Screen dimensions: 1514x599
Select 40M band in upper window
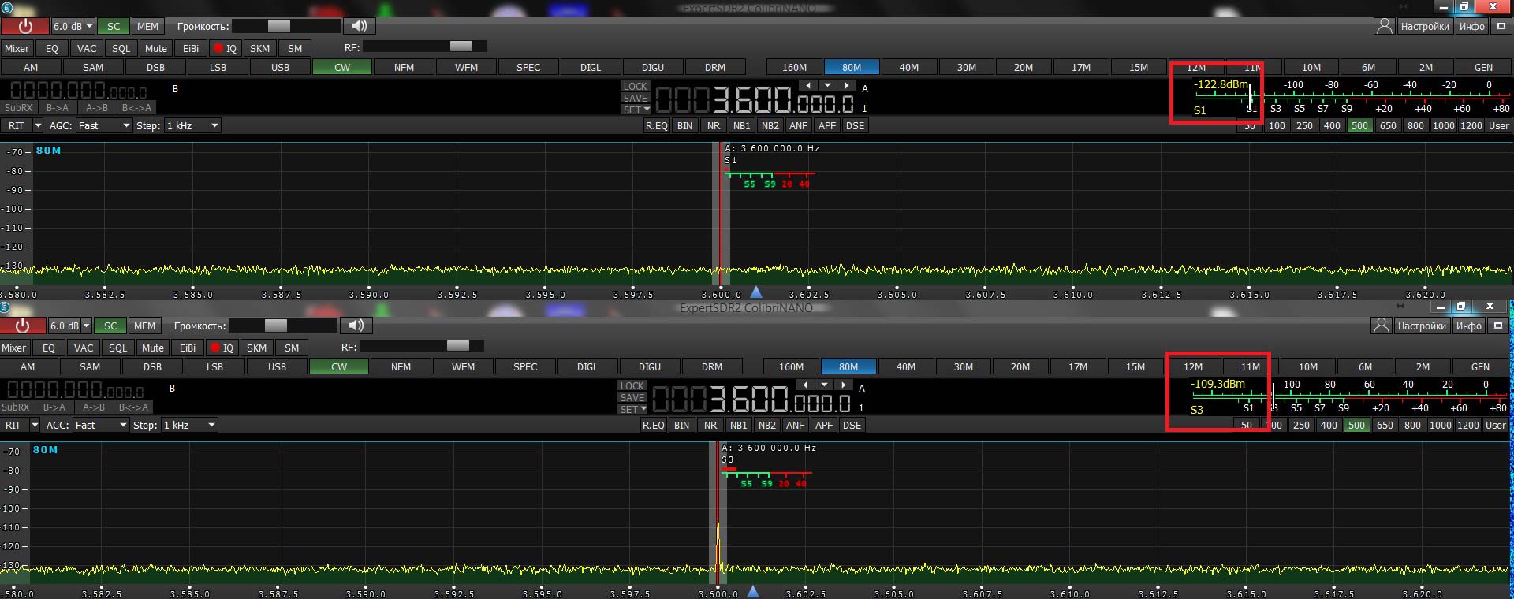pyautogui.click(x=908, y=67)
